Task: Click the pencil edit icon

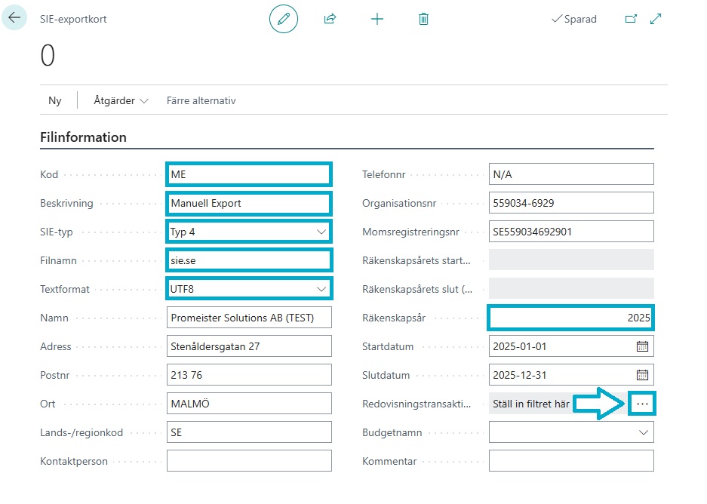Action: point(284,19)
